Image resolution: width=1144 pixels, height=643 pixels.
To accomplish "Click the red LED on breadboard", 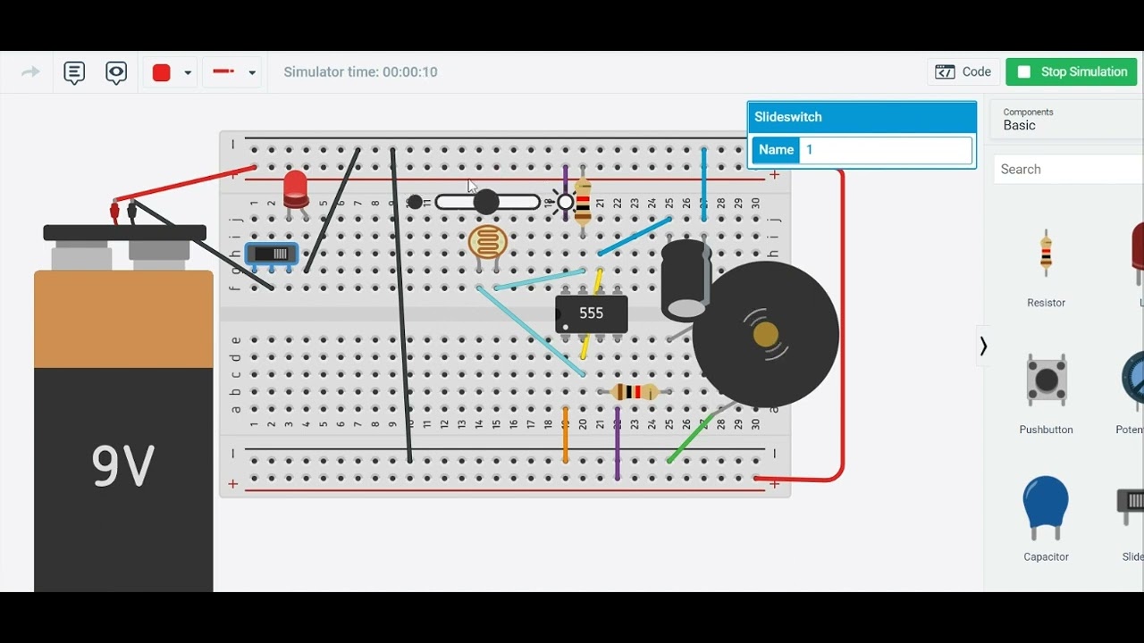I will 296,189.
